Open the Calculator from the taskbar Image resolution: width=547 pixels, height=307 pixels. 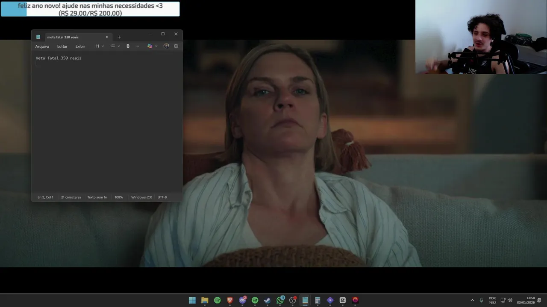click(x=318, y=300)
